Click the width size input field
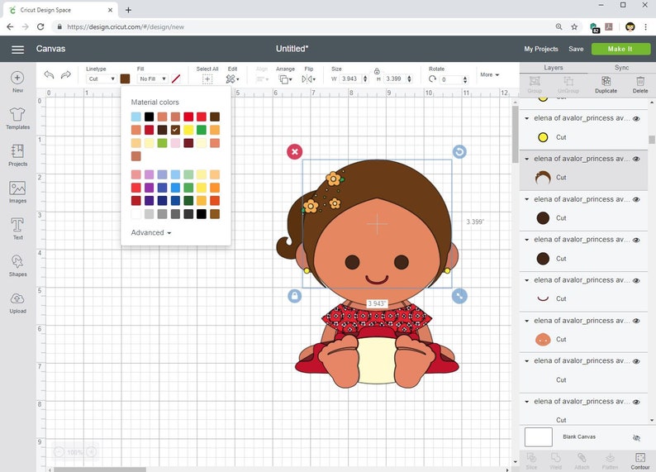This screenshot has width=656, height=472. coord(351,79)
